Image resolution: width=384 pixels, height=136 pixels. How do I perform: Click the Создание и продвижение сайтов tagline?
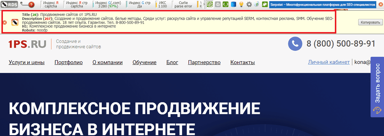(78, 44)
